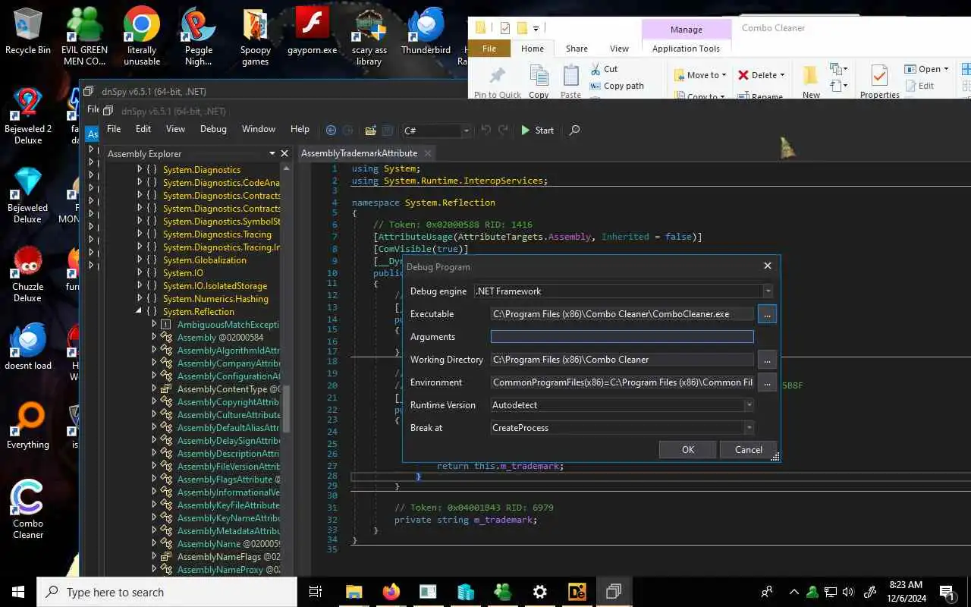Browse for the Executable file
This screenshot has width=971, height=607.
point(767,314)
